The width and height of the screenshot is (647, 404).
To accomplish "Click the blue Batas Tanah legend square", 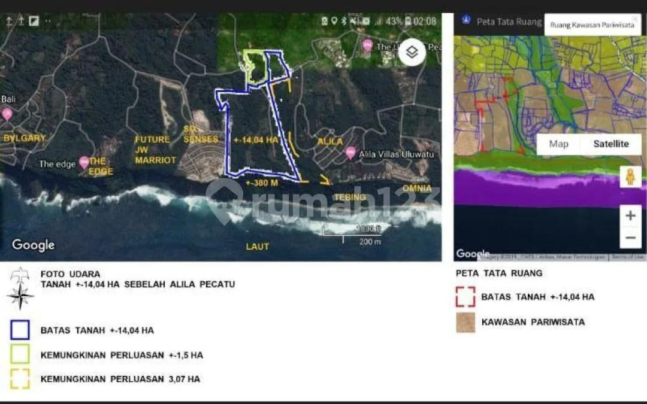I will pyautogui.click(x=20, y=330).
